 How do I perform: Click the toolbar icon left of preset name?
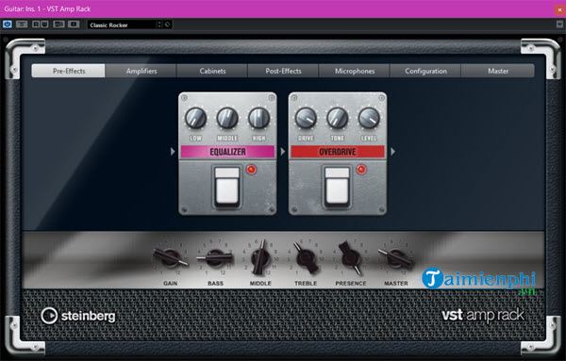click(x=74, y=25)
